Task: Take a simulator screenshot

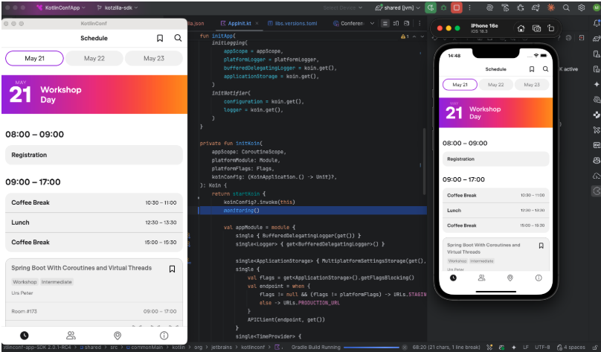Action: pos(536,28)
